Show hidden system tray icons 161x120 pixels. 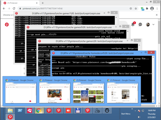(x=135, y=111)
